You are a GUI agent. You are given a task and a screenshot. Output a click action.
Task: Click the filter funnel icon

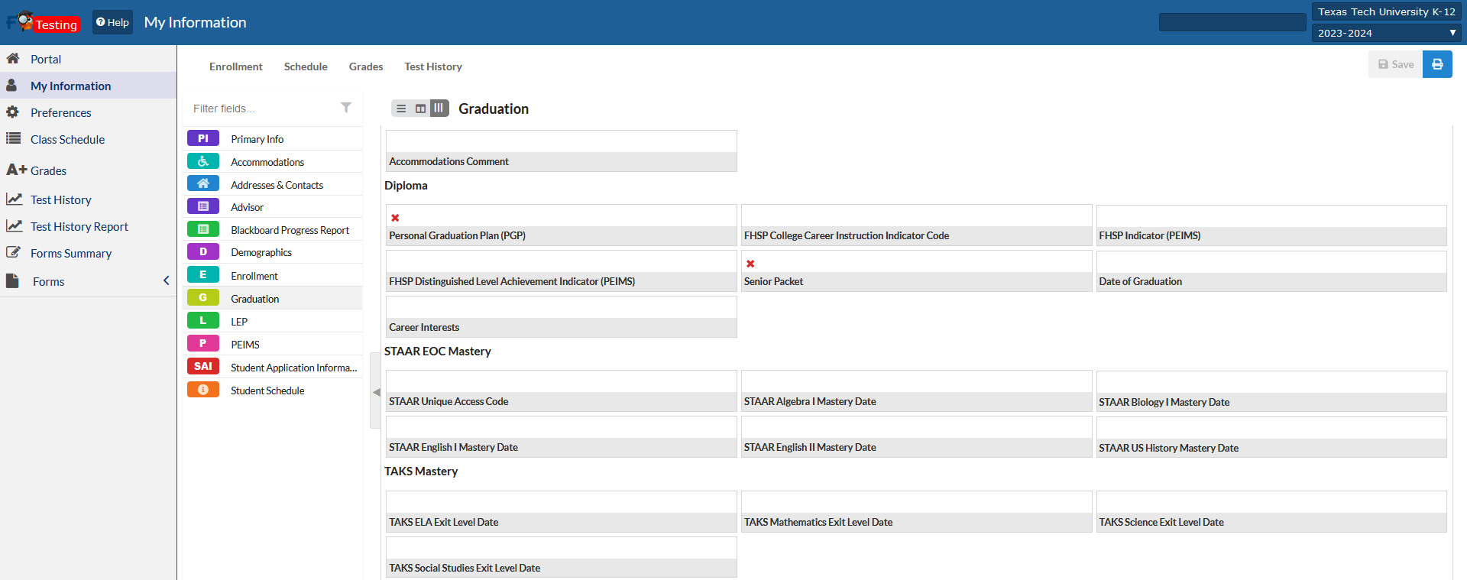346,108
